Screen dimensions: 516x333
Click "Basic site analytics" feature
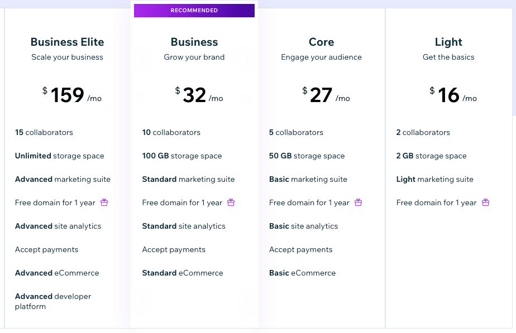303,226
